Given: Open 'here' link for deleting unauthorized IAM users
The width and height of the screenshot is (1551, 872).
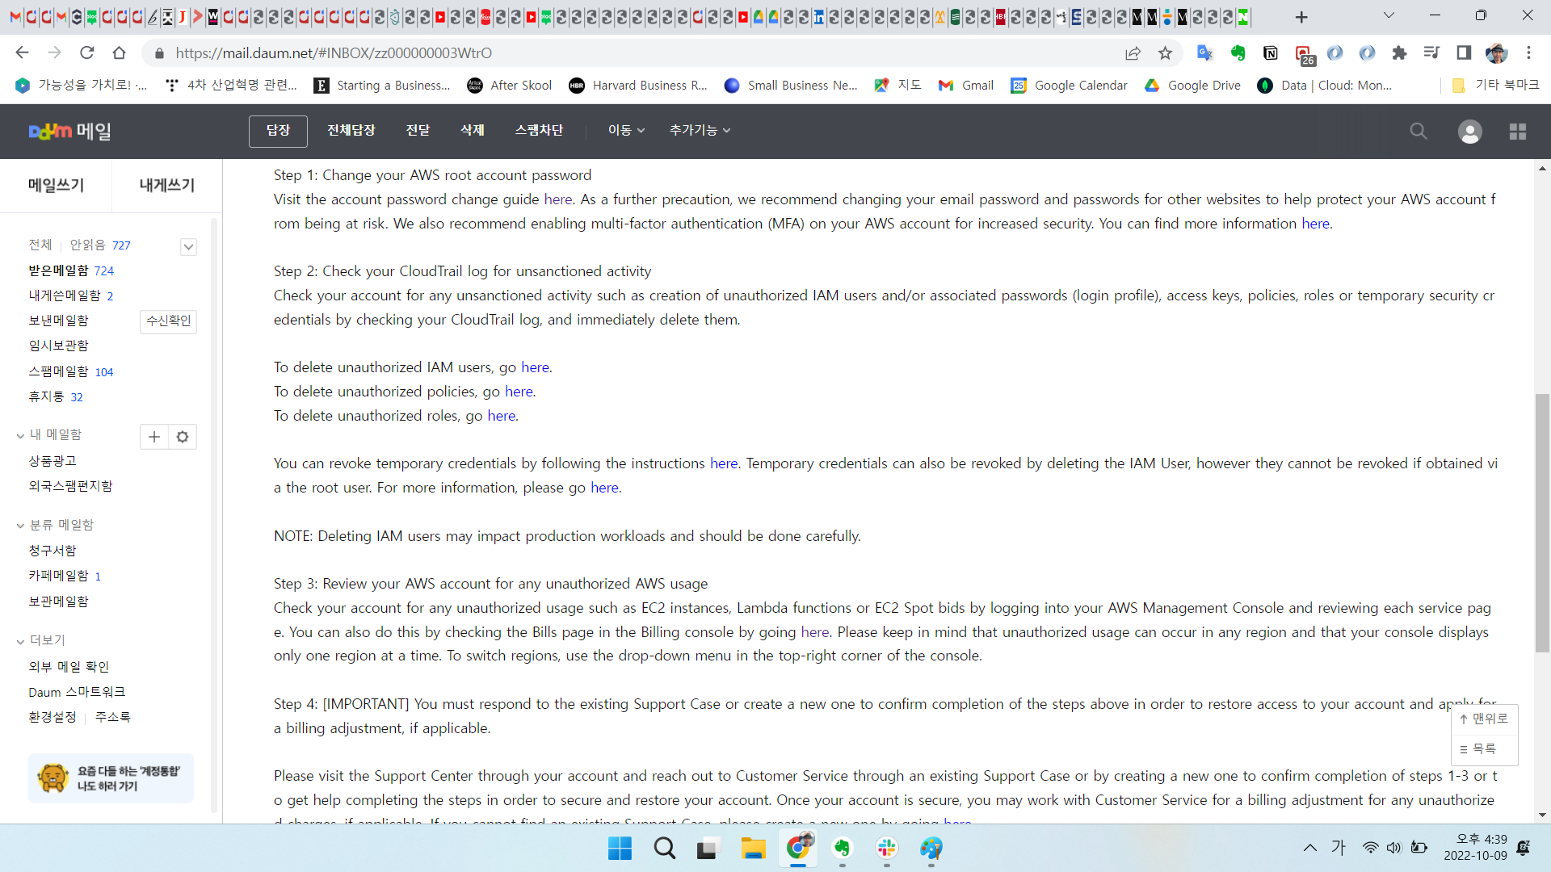Looking at the screenshot, I should [536, 367].
